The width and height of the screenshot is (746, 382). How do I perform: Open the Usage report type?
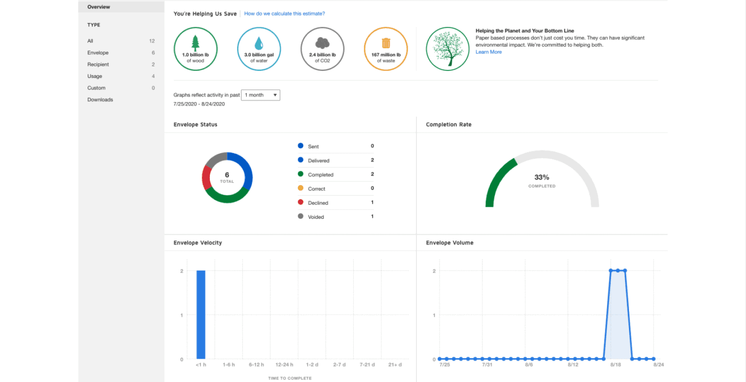coord(121,76)
